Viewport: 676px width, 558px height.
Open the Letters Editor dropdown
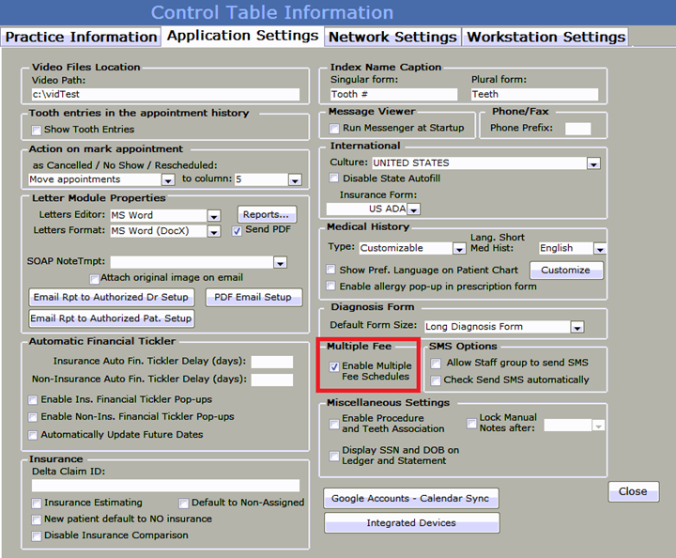pyautogui.click(x=214, y=216)
